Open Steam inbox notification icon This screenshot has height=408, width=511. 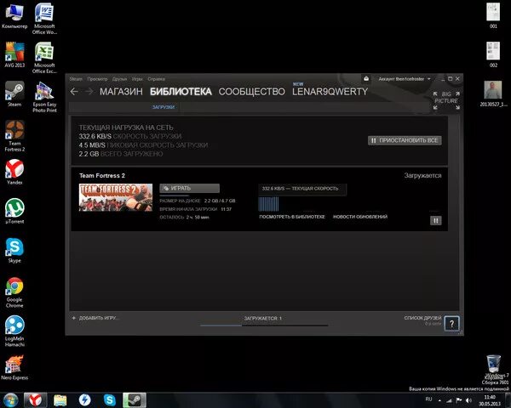[366, 79]
